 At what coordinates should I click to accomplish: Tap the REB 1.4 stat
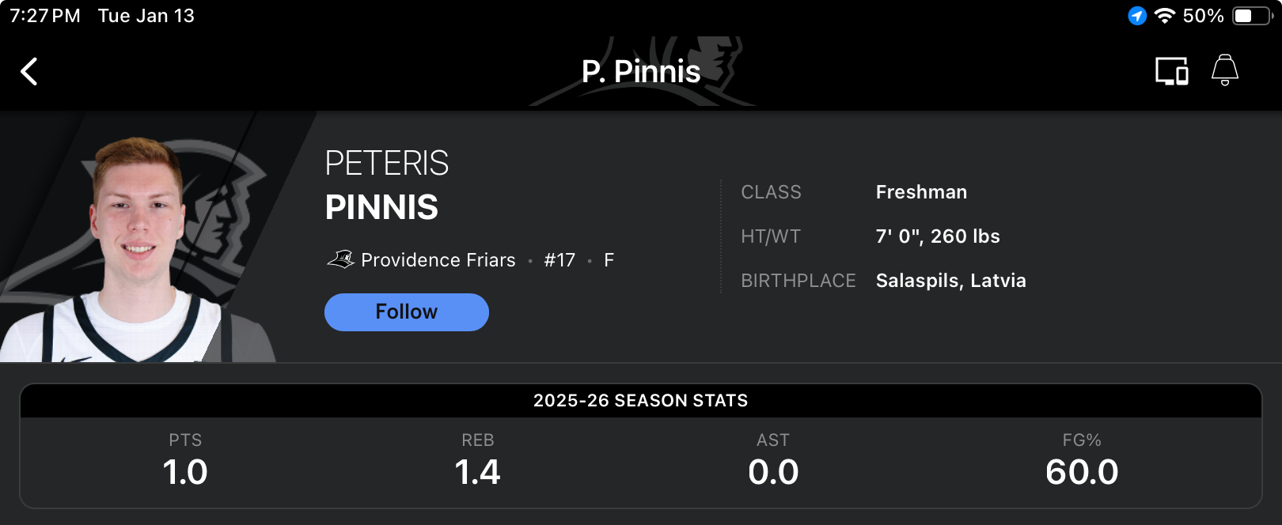(477, 461)
